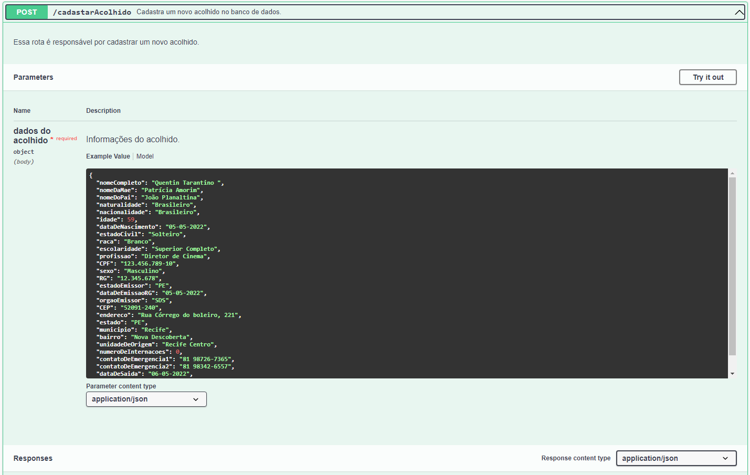Screen dimensions: 750x475
Task: Click the "object" type label
Action: coord(24,152)
